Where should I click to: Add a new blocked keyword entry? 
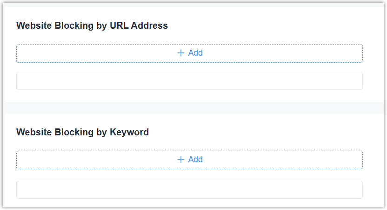tap(190, 159)
